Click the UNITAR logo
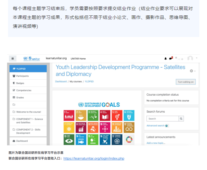Viewport: 207px width, 170px height. (x=32, y=59)
